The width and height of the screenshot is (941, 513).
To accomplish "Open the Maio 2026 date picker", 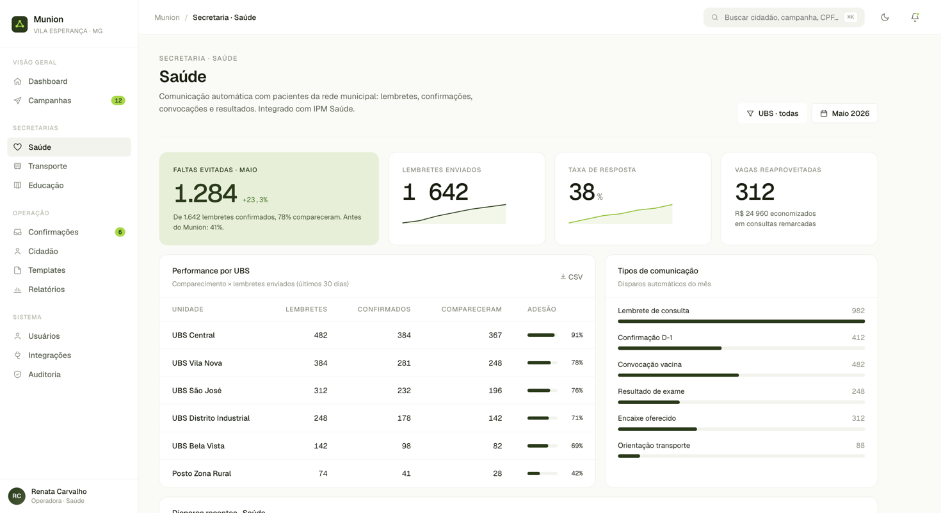I will [x=844, y=113].
